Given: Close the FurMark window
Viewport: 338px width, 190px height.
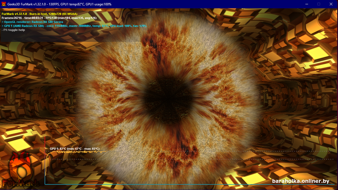Looking at the screenshot, I should pyautogui.click(x=331, y=4).
